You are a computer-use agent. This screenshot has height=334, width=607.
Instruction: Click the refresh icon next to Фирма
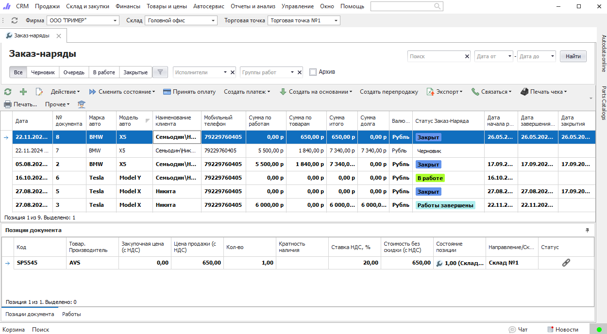click(x=15, y=21)
